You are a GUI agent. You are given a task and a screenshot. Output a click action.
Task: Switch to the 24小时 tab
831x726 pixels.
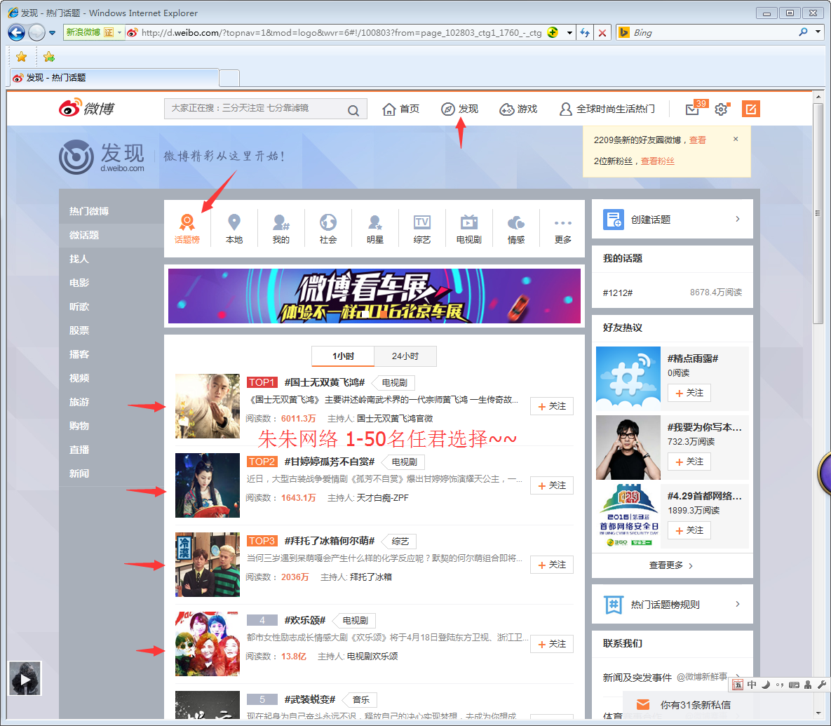pyautogui.click(x=405, y=356)
